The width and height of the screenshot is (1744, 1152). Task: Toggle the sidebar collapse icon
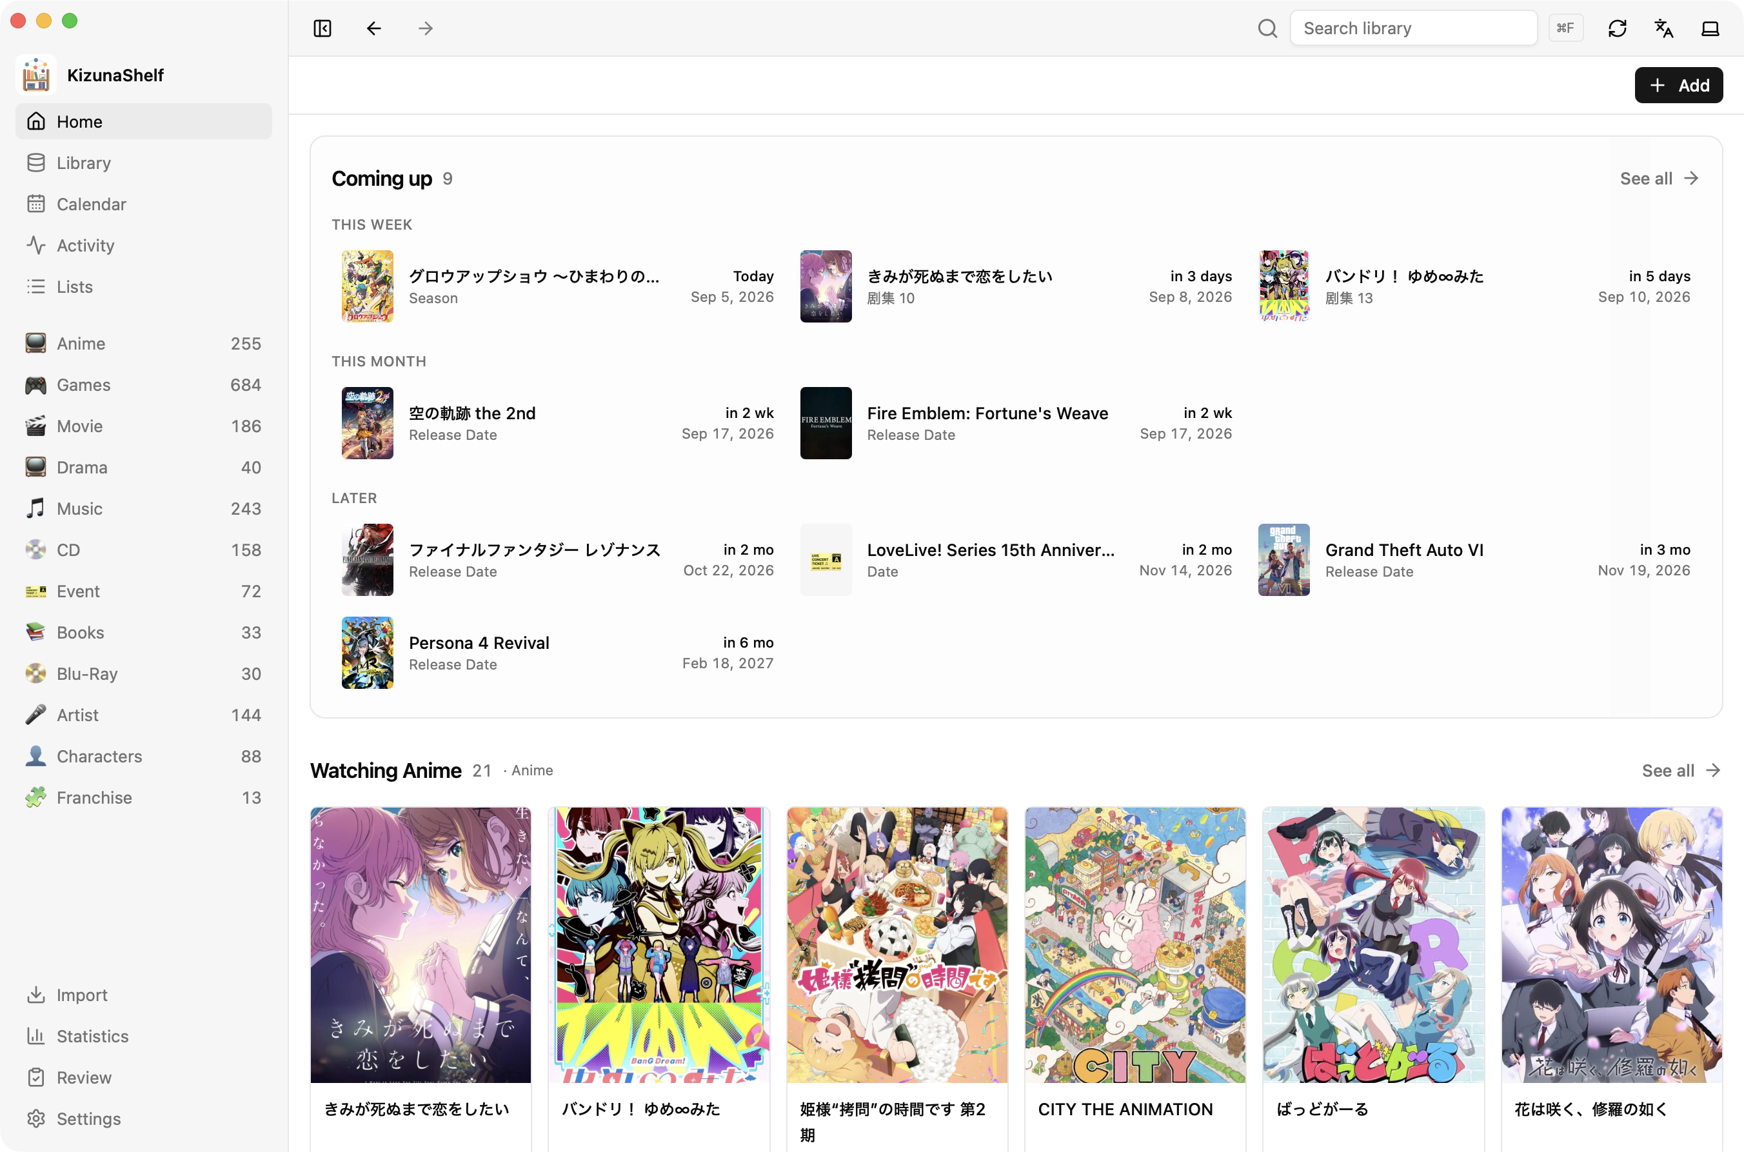322,28
